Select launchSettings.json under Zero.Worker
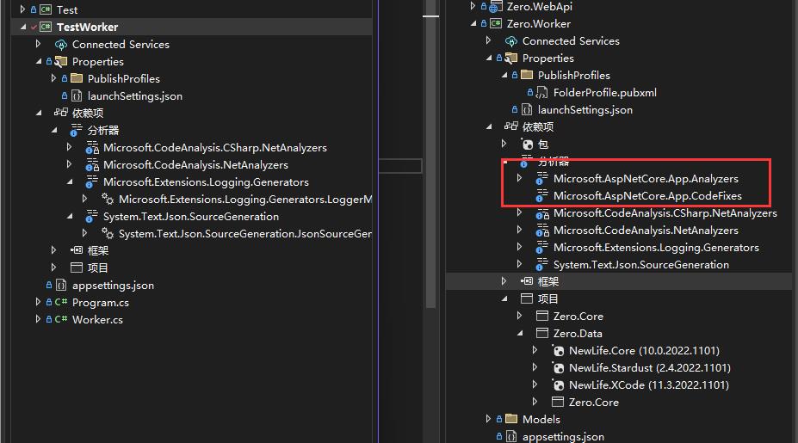798x443 pixels. click(585, 110)
